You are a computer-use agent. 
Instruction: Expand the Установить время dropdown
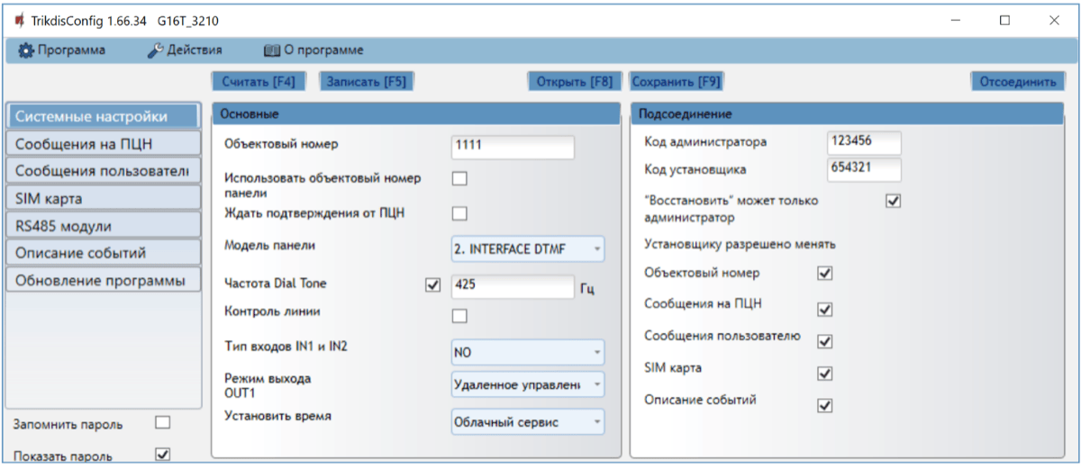coord(527,421)
